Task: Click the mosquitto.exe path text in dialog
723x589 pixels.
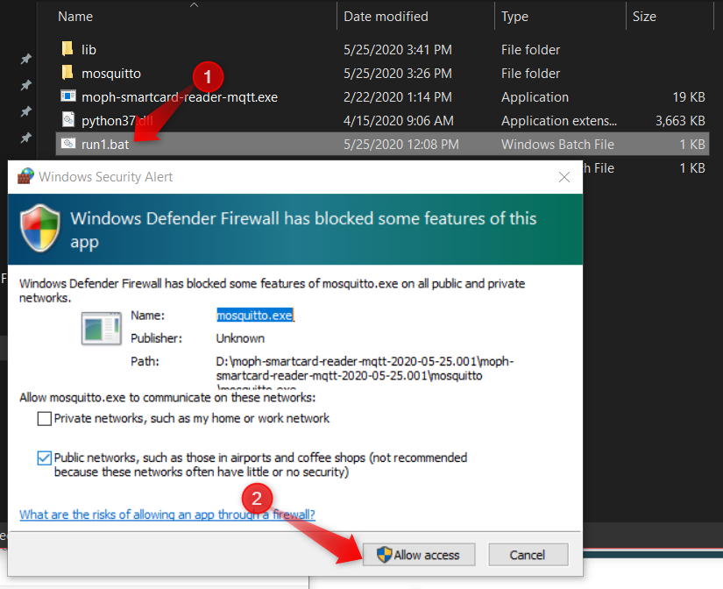Action: 365,373
